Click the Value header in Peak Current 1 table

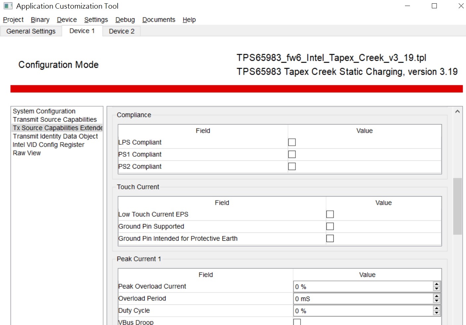367,275
